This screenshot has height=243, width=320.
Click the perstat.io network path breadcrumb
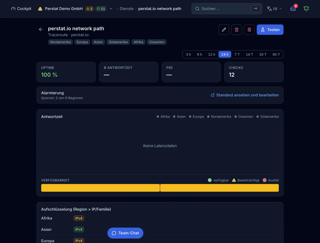(x=159, y=9)
